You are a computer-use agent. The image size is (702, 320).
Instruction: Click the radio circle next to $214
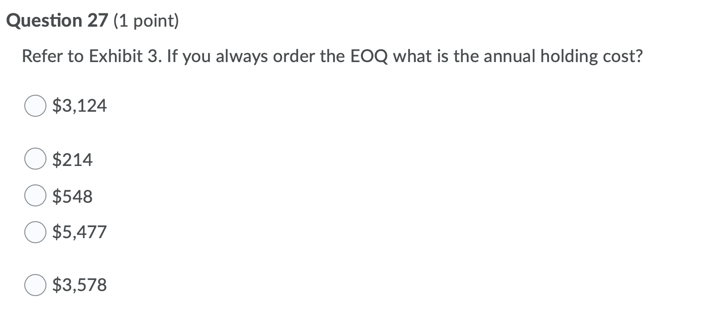click(x=35, y=159)
